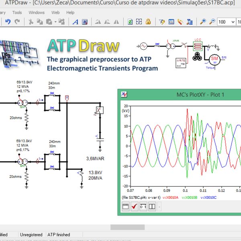Viewport: 241px width, 241px height.
Task: Click the small '-' button in PlotXY
Action: click(x=159, y=207)
